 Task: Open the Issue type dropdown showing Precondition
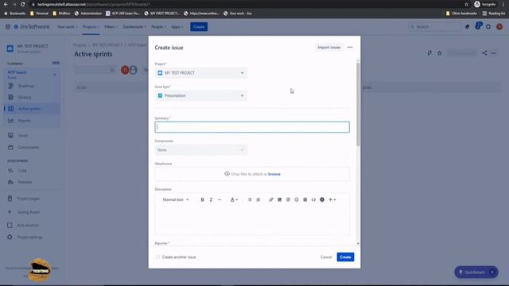pyautogui.click(x=201, y=95)
